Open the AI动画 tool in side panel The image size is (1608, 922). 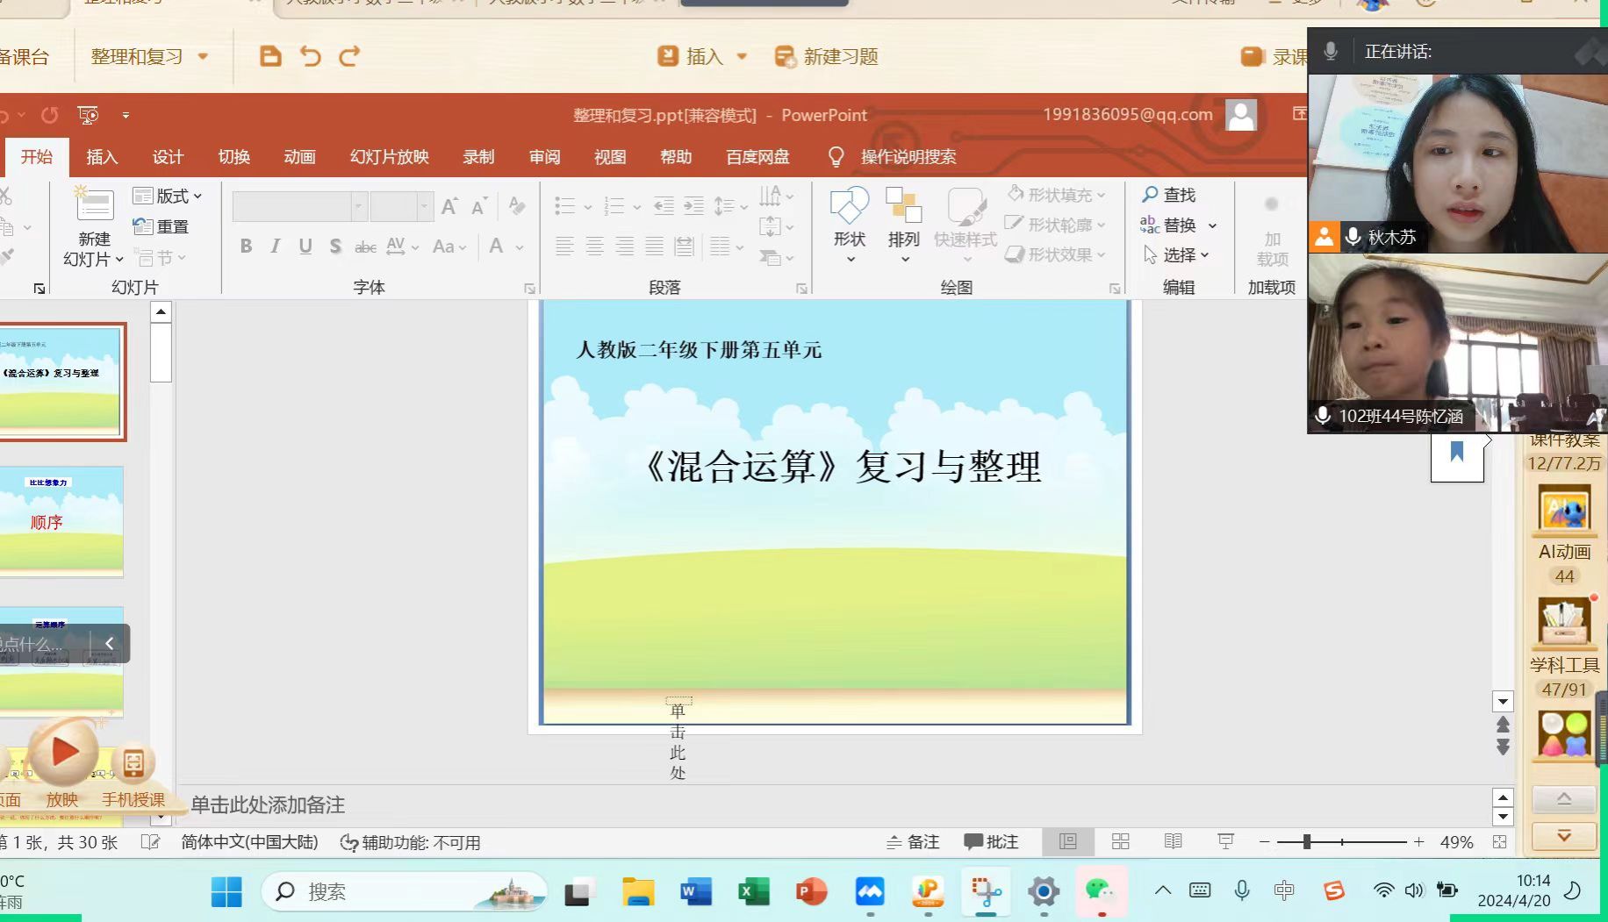(x=1564, y=511)
